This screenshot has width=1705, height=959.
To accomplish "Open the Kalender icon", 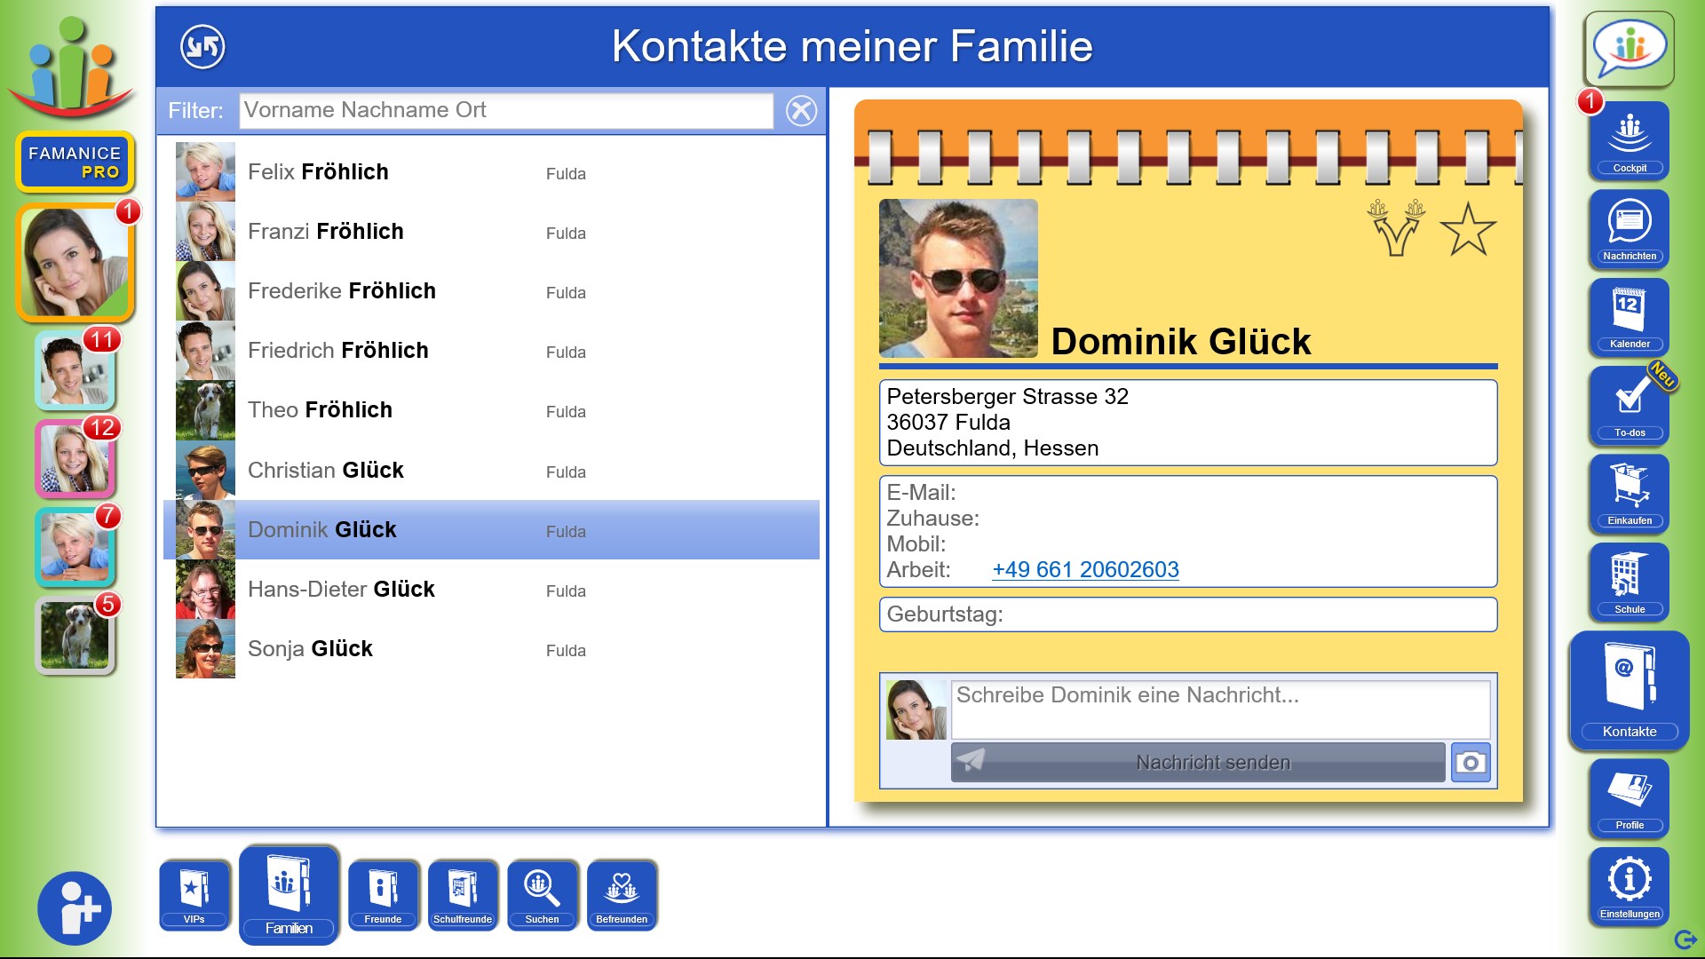I will point(1629,316).
